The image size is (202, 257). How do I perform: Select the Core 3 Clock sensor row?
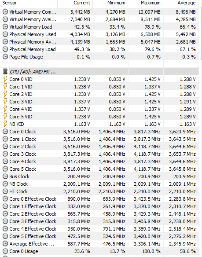click(99, 154)
